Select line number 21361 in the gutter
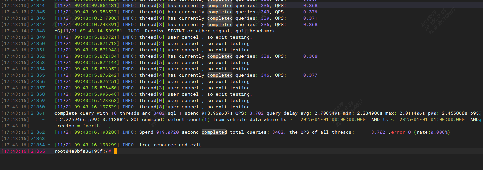483x170 pixels. pyautogui.click(x=38, y=113)
